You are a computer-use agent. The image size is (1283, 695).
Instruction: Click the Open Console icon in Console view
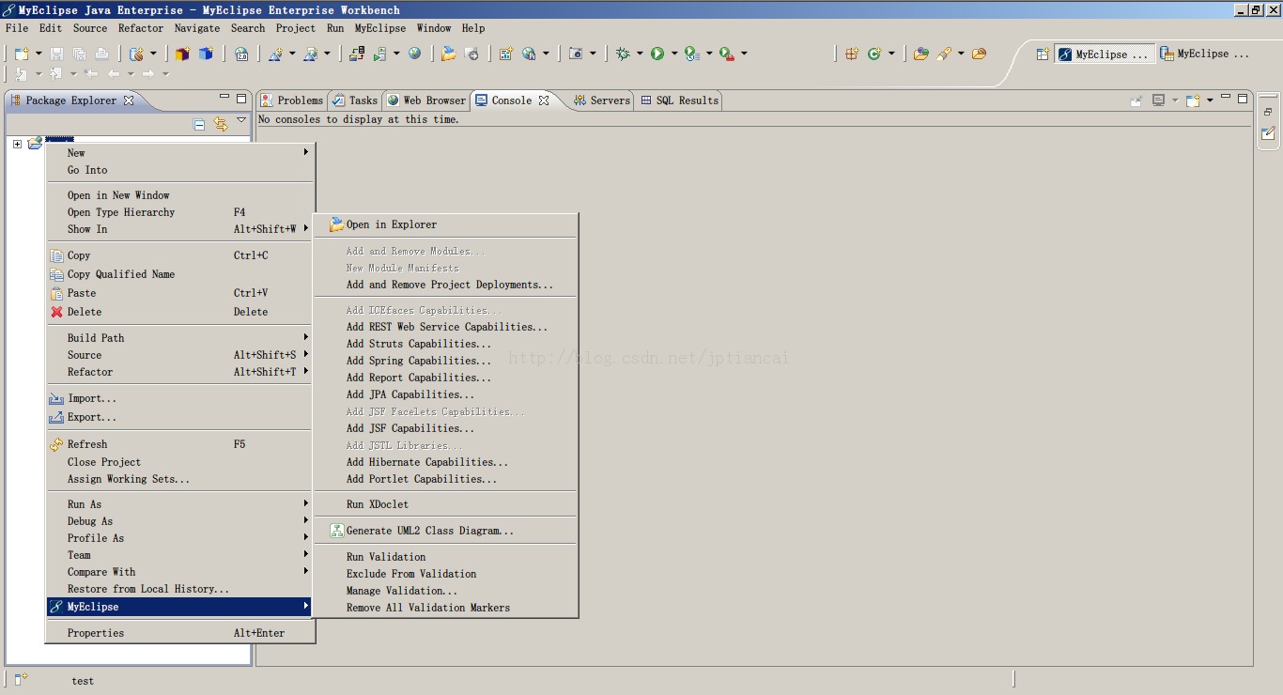tap(1193, 100)
